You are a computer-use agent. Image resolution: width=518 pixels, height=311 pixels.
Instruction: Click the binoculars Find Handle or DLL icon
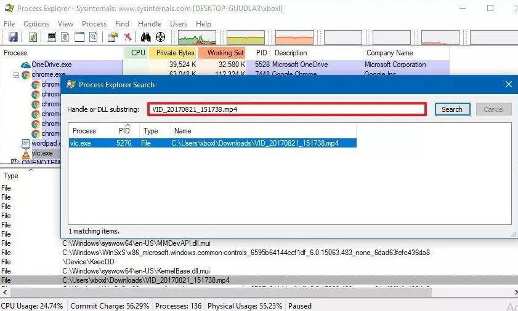coord(146,37)
